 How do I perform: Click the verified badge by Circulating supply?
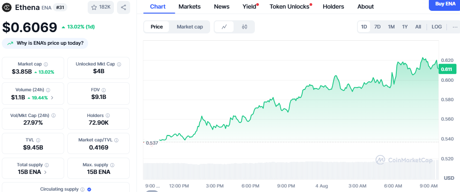[x=89, y=189]
